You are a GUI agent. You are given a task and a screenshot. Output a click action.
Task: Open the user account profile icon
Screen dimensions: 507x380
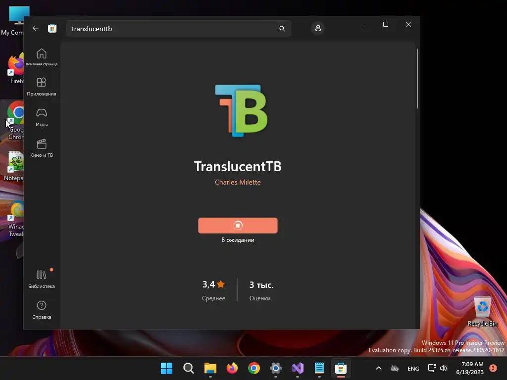click(318, 28)
